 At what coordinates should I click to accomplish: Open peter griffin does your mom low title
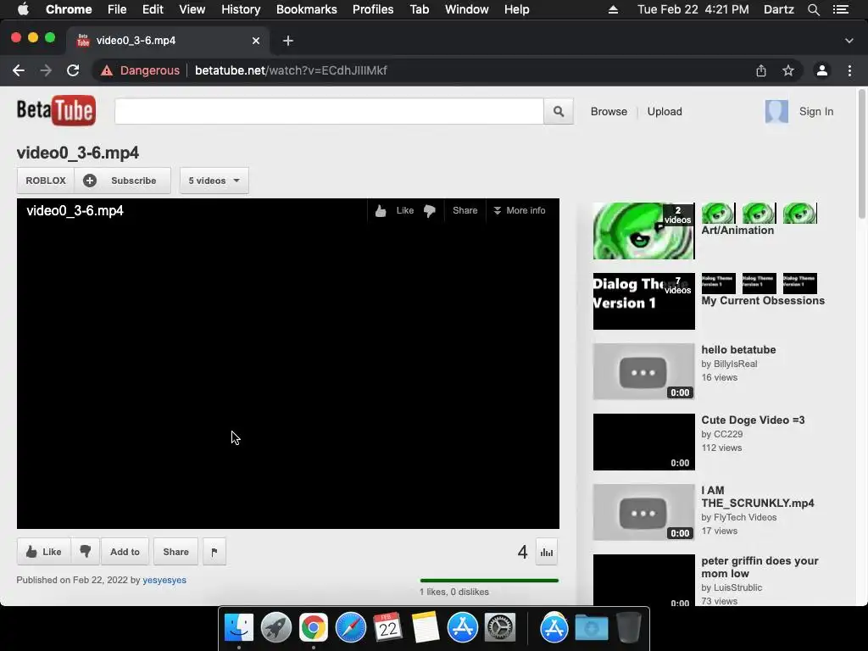point(759,567)
